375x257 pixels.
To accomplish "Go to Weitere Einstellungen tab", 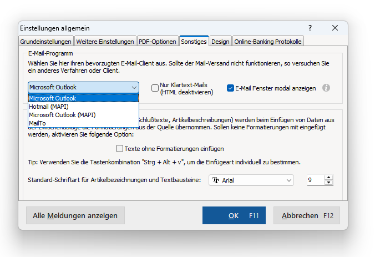I will 105,42.
